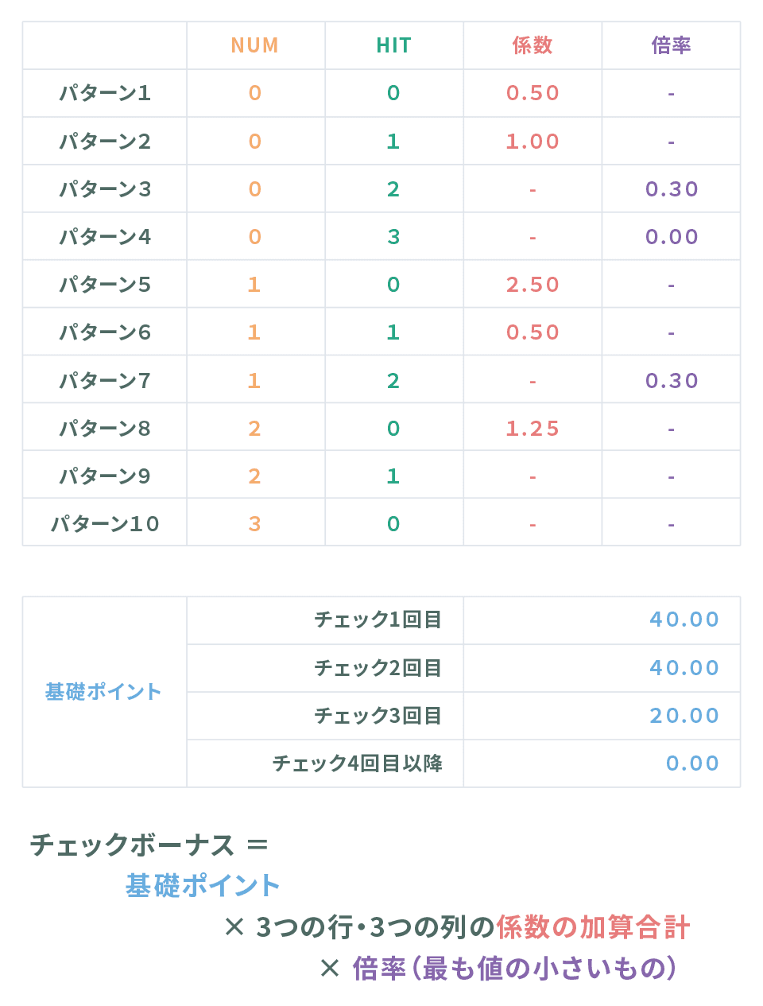This screenshot has width=763, height=1006.
Task: Click the 係数 column header
Action: pos(533,45)
